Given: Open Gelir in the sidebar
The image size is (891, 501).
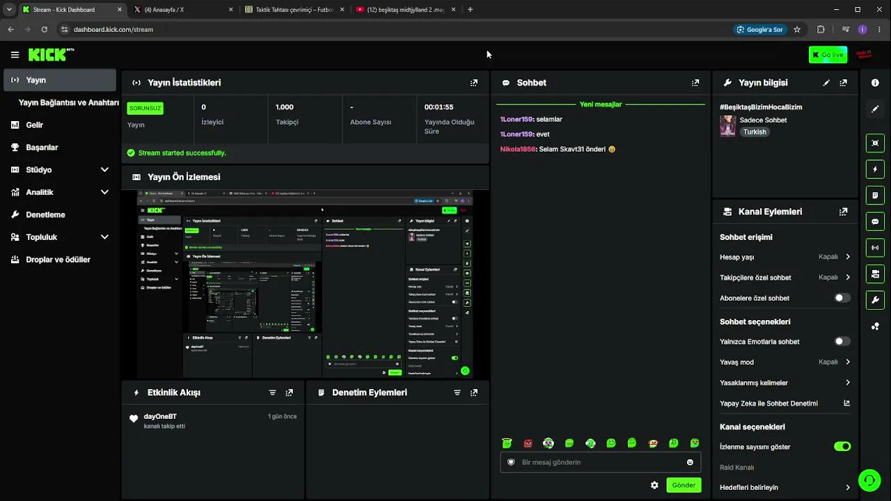Looking at the screenshot, I should tap(60, 125).
